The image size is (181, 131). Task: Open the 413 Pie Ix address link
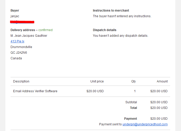click(x=18, y=41)
